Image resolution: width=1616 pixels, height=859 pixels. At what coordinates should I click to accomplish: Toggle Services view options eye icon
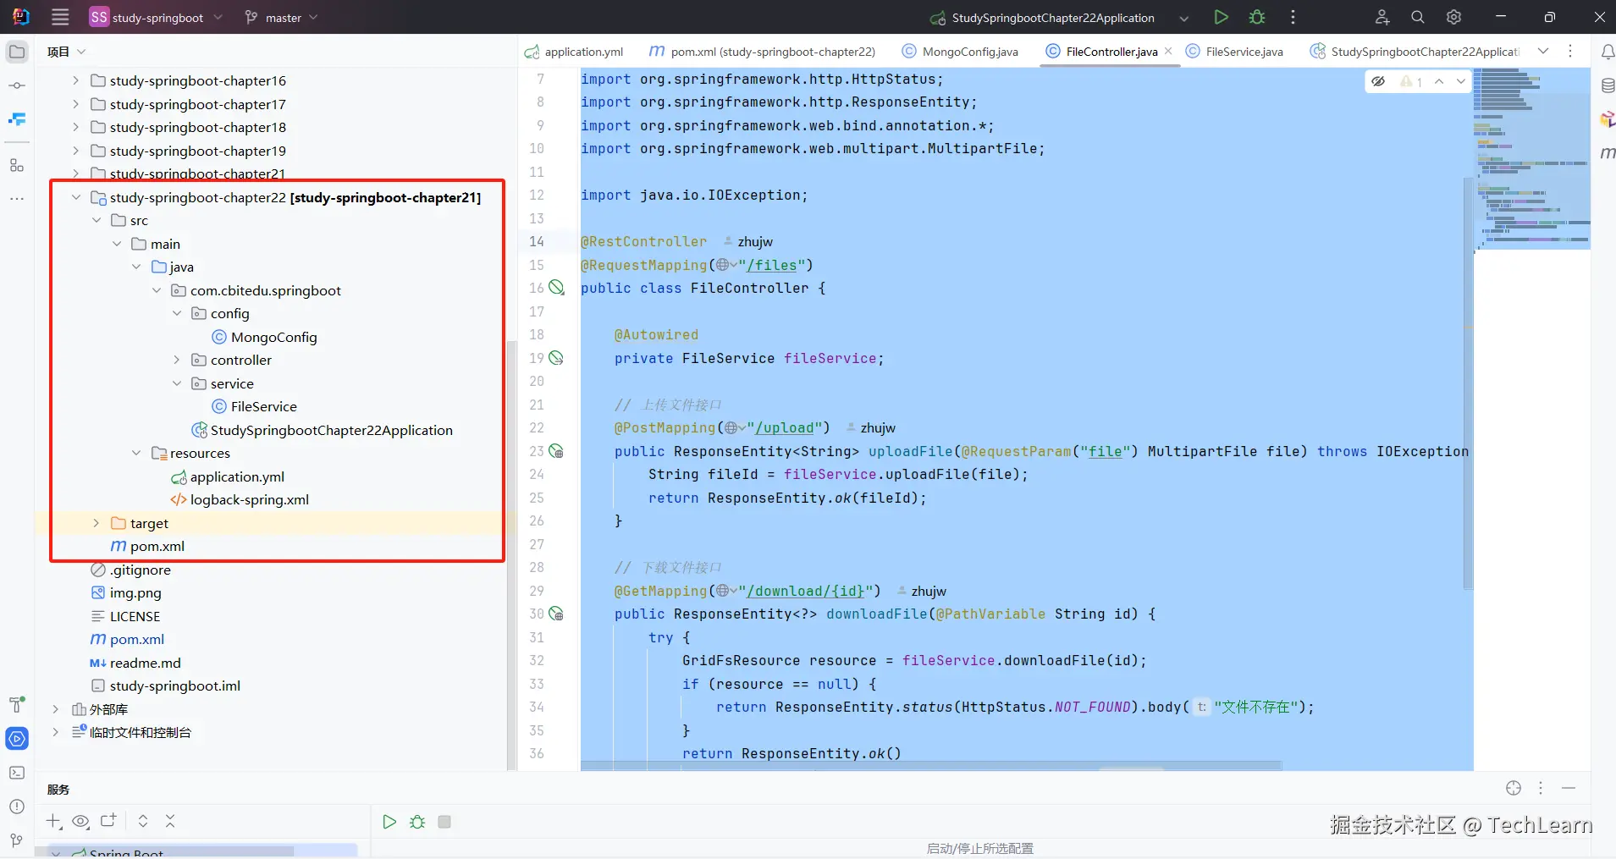pos(81,821)
